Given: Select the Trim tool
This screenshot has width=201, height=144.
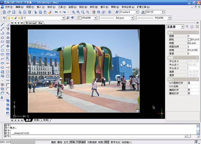Looking at the screenshot, I should click(x=8, y=63).
